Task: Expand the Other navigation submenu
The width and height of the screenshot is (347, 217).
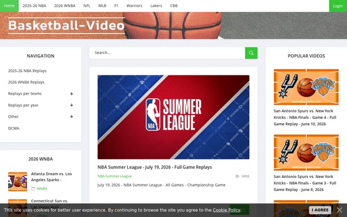Action: pyautogui.click(x=72, y=117)
